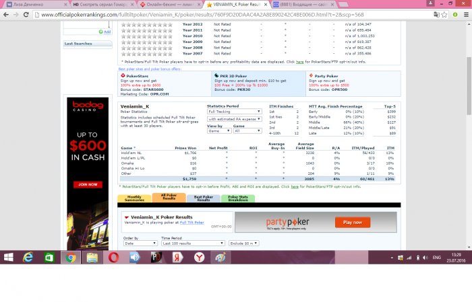Show hidden system tray icons
Screen dimensions: 472x302
point(392,258)
